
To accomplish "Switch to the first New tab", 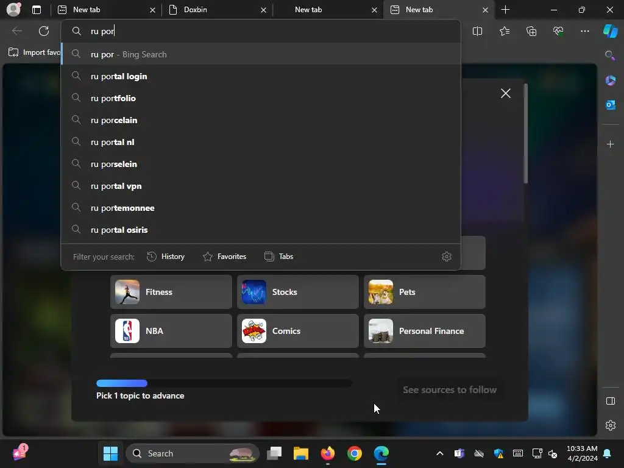I will pos(105,10).
